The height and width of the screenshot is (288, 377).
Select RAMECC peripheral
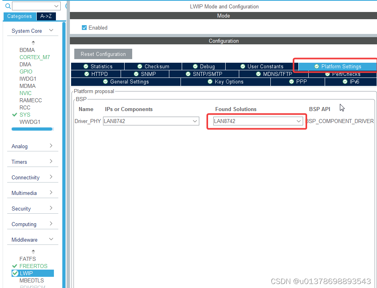click(x=30, y=101)
